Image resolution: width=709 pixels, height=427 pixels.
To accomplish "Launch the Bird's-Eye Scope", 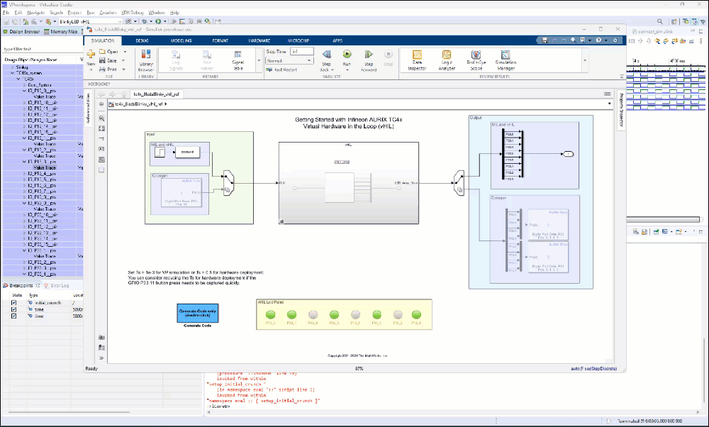I will (x=475, y=55).
